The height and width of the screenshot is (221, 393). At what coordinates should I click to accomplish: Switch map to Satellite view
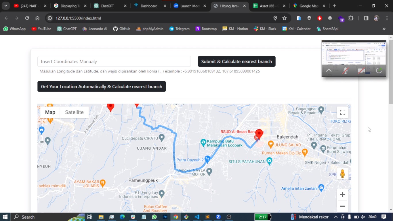click(x=74, y=112)
